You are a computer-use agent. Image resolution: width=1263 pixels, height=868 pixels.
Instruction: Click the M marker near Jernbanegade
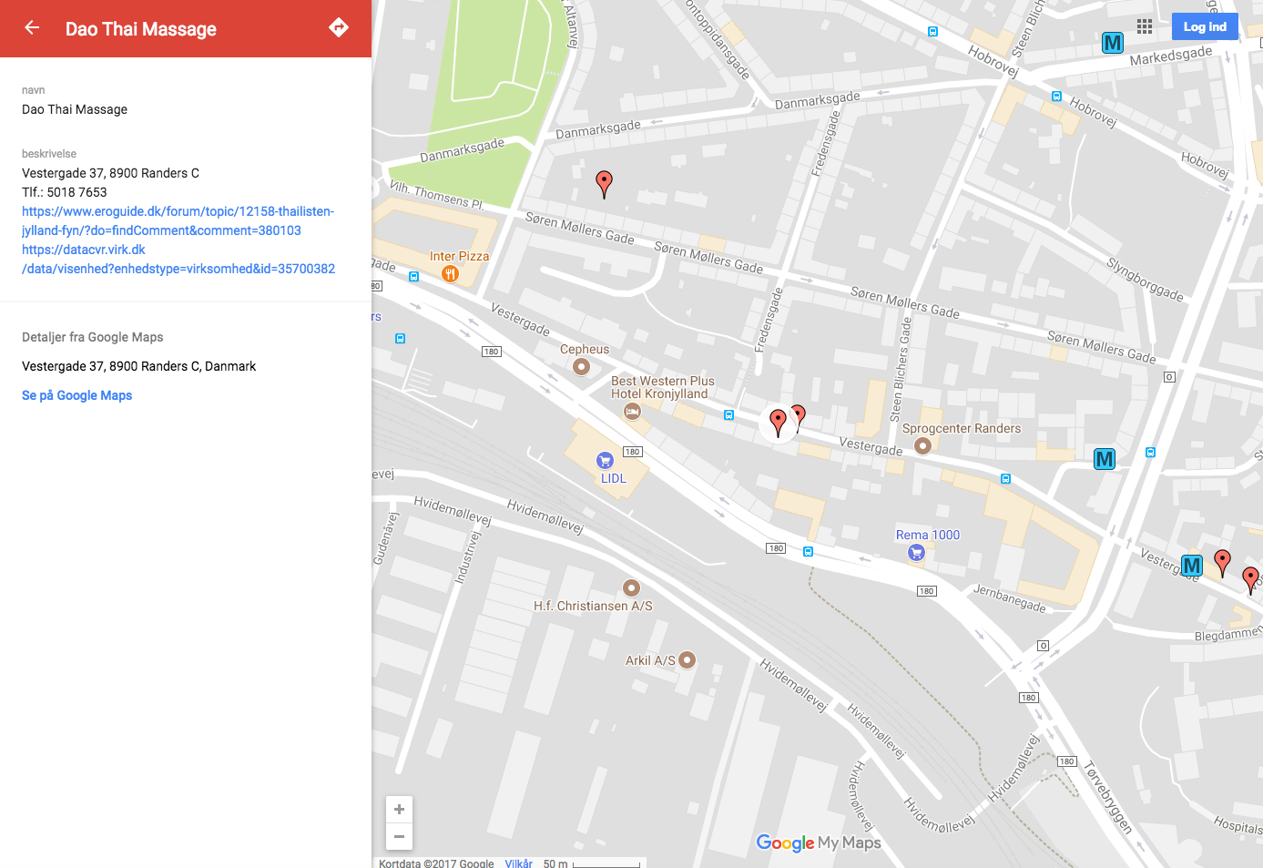1191,566
